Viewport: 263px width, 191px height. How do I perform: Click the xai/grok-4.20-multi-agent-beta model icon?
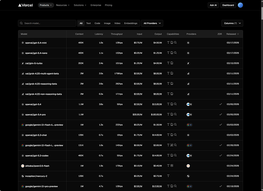pos(23,73)
